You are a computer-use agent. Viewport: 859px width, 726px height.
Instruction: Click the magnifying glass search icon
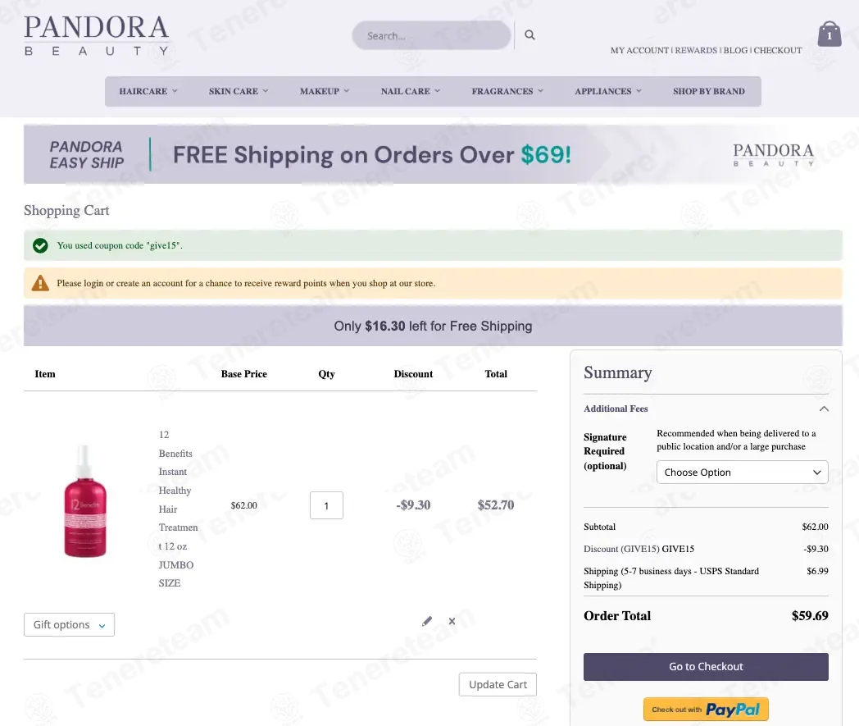(x=529, y=35)
